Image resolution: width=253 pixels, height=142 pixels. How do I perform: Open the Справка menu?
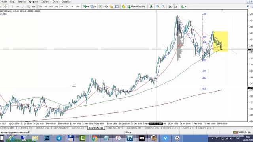[66, 2]
